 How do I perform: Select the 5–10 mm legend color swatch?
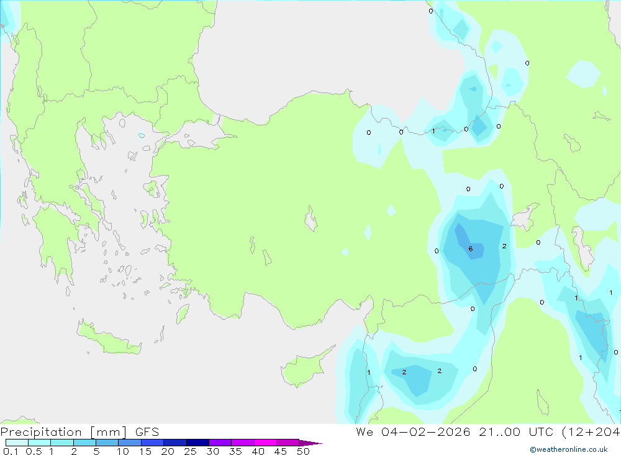coord(107,443)
